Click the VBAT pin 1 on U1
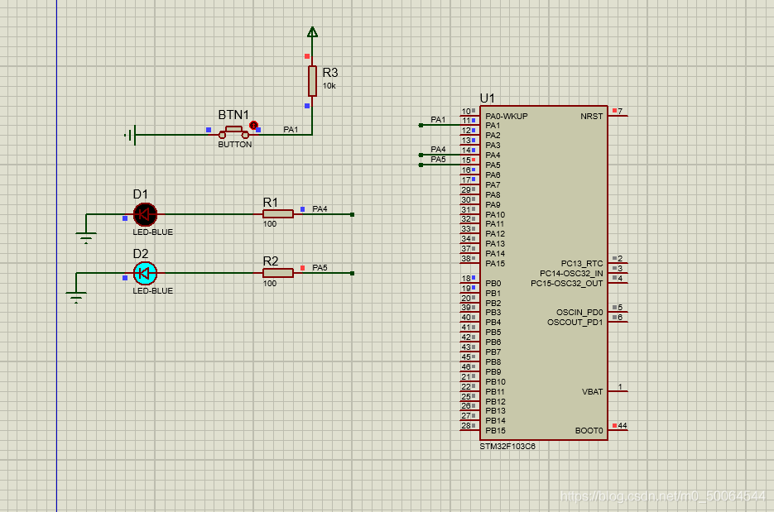The height and width of the screenshot is (512, 774). [618, 390]
